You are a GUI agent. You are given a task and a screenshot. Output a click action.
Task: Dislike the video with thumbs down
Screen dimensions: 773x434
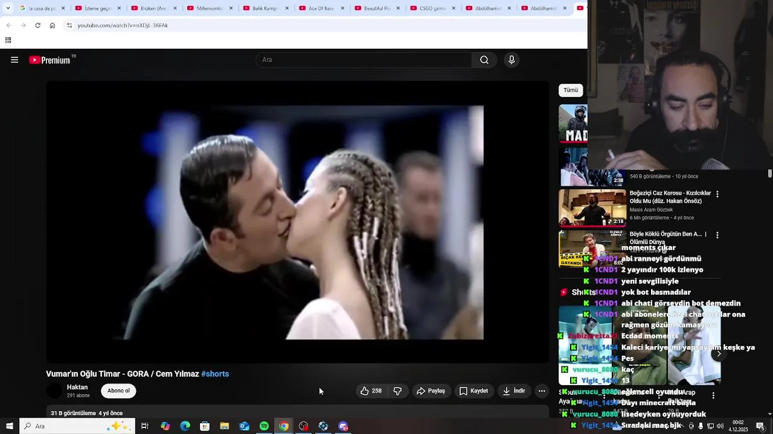coord(397,391)
